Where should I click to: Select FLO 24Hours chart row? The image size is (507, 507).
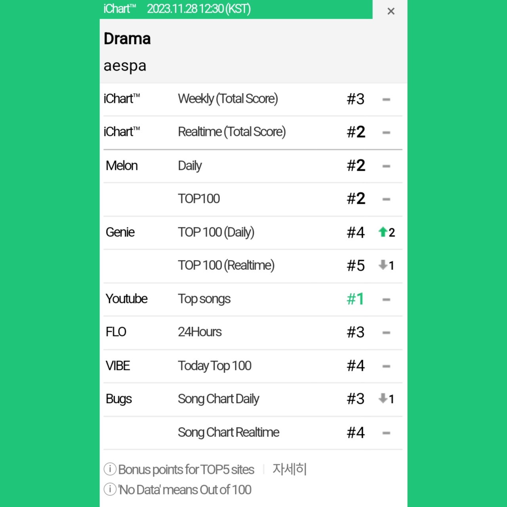coord(253,333)
